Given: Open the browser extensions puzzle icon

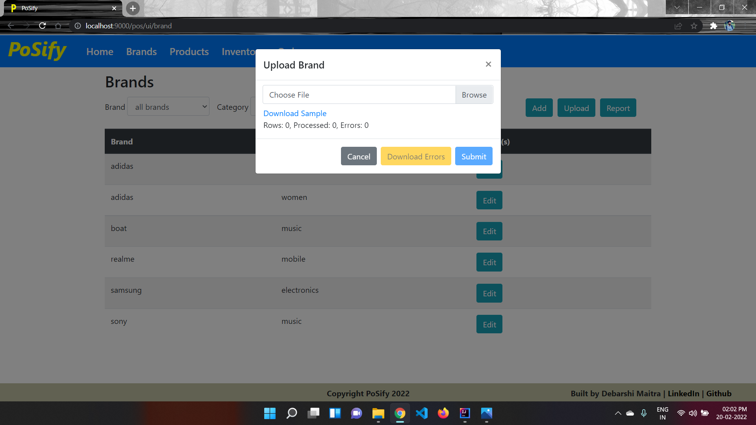Looking at the screenshot, I should point(713,26).
